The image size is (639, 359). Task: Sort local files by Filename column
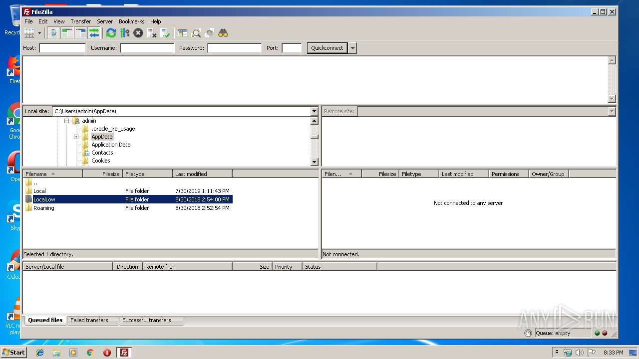[x=53, y=174]
